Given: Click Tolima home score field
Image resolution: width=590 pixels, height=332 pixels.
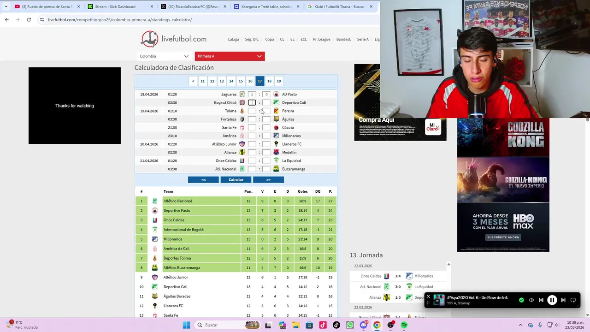Looking at the screenshot, I should [x=252, y=111].
